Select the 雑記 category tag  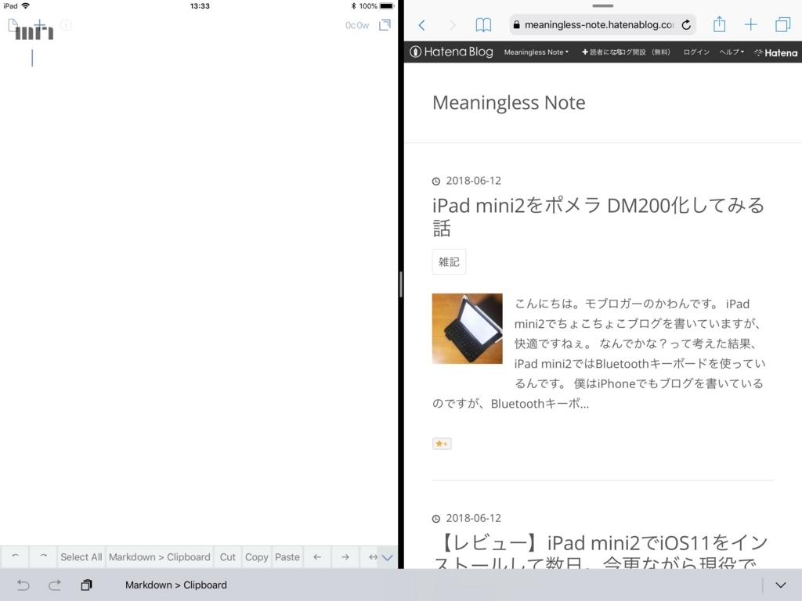click(x=449, y=261)
